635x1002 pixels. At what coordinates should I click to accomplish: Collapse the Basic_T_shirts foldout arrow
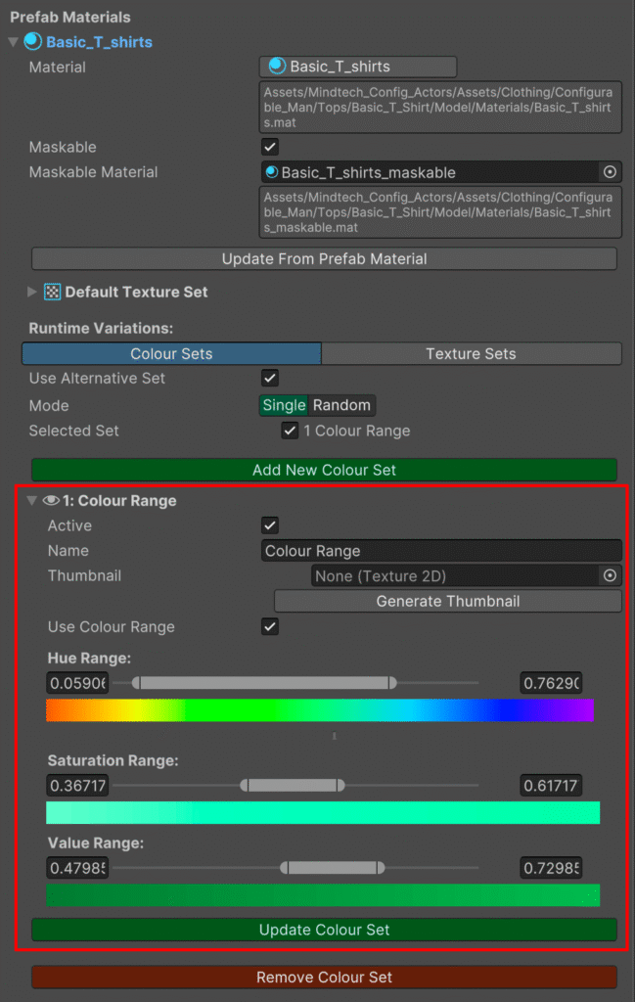[13, 42]
